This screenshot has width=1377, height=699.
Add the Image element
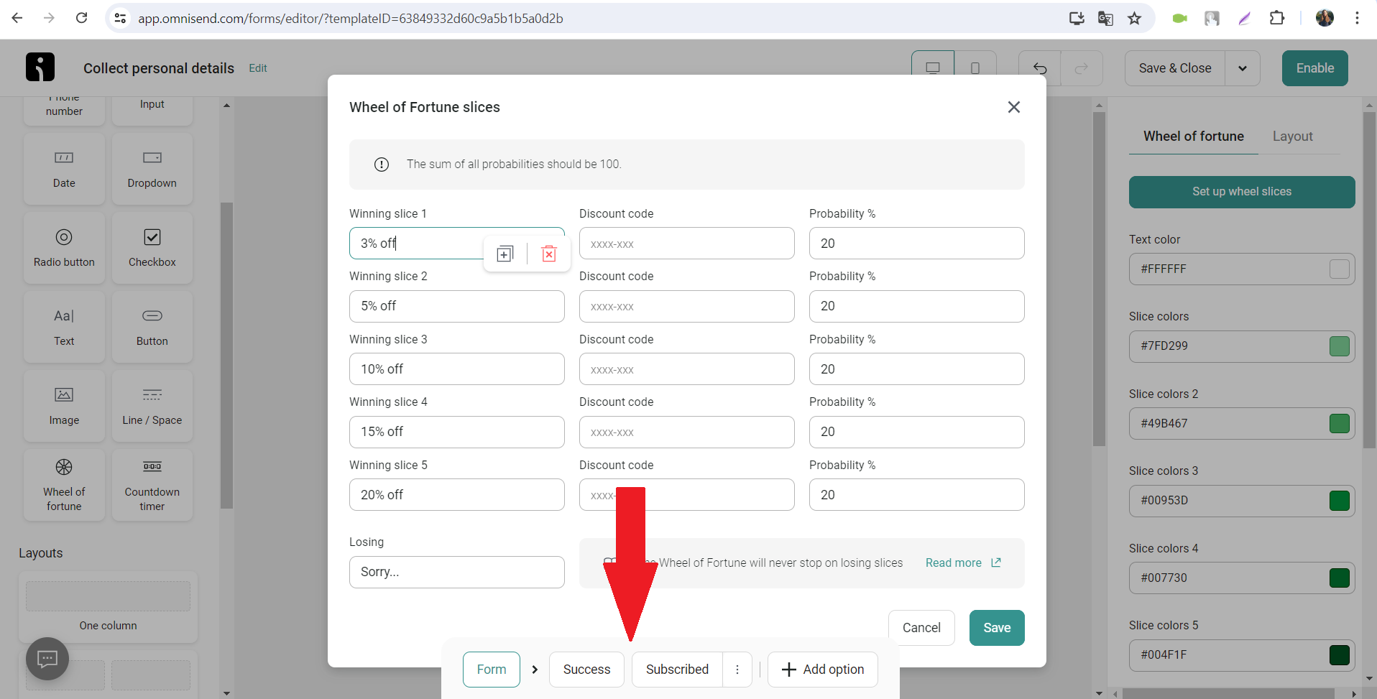pos(64,406)
